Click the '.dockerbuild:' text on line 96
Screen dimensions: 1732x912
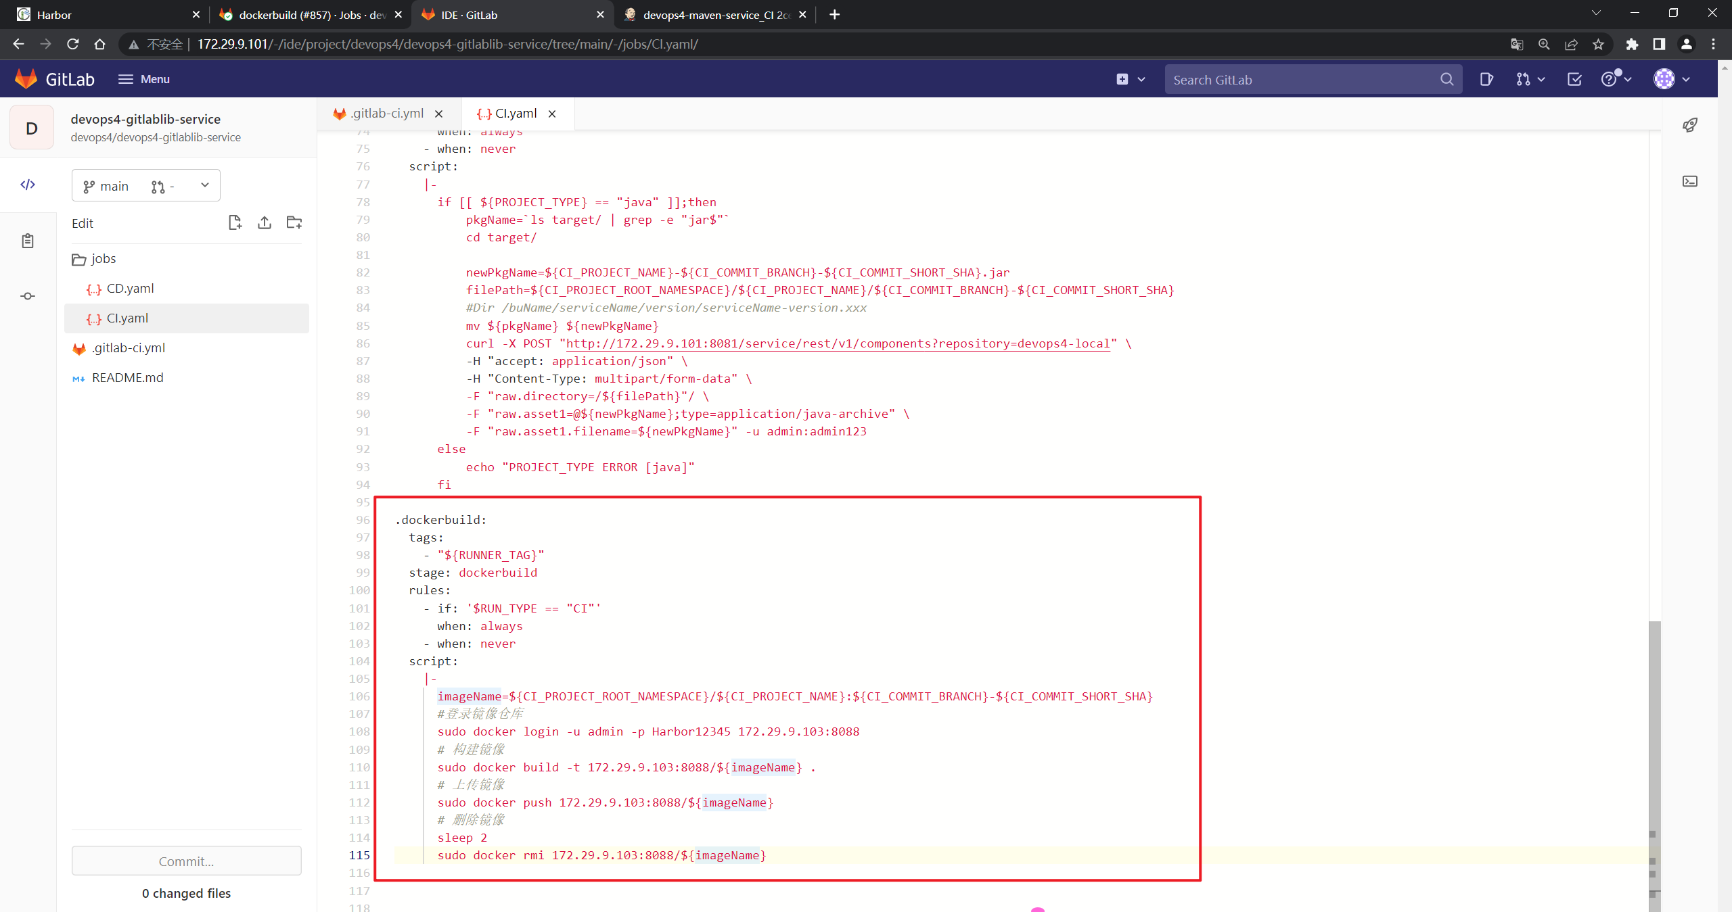[440, 520]
